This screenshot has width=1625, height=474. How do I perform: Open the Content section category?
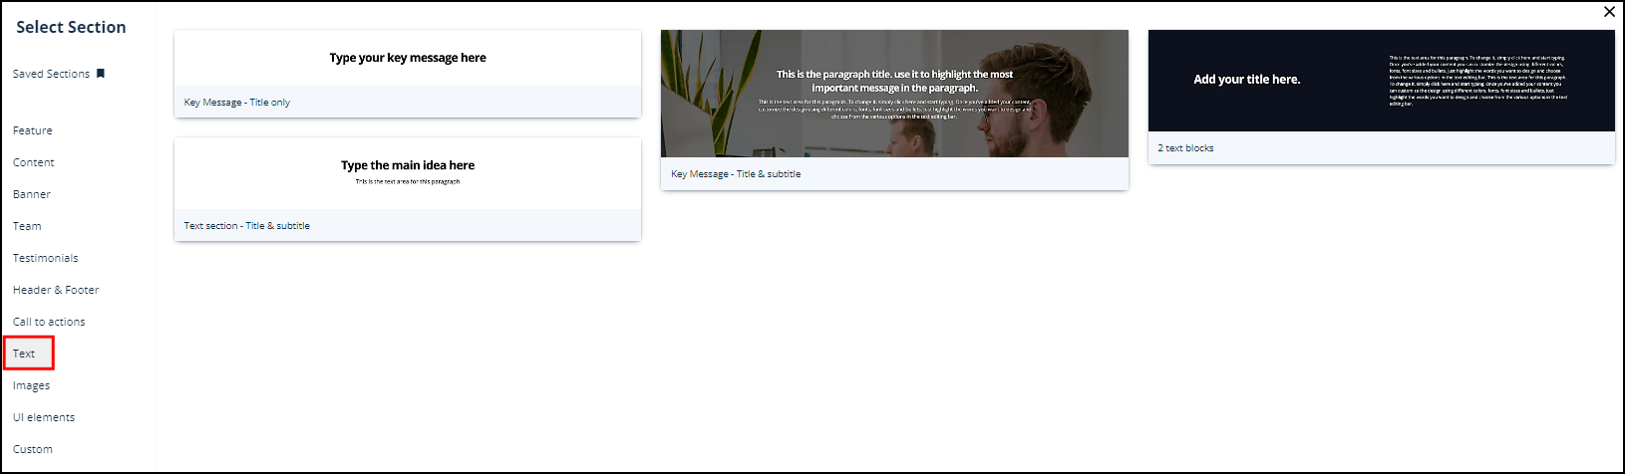coord(34,162)
